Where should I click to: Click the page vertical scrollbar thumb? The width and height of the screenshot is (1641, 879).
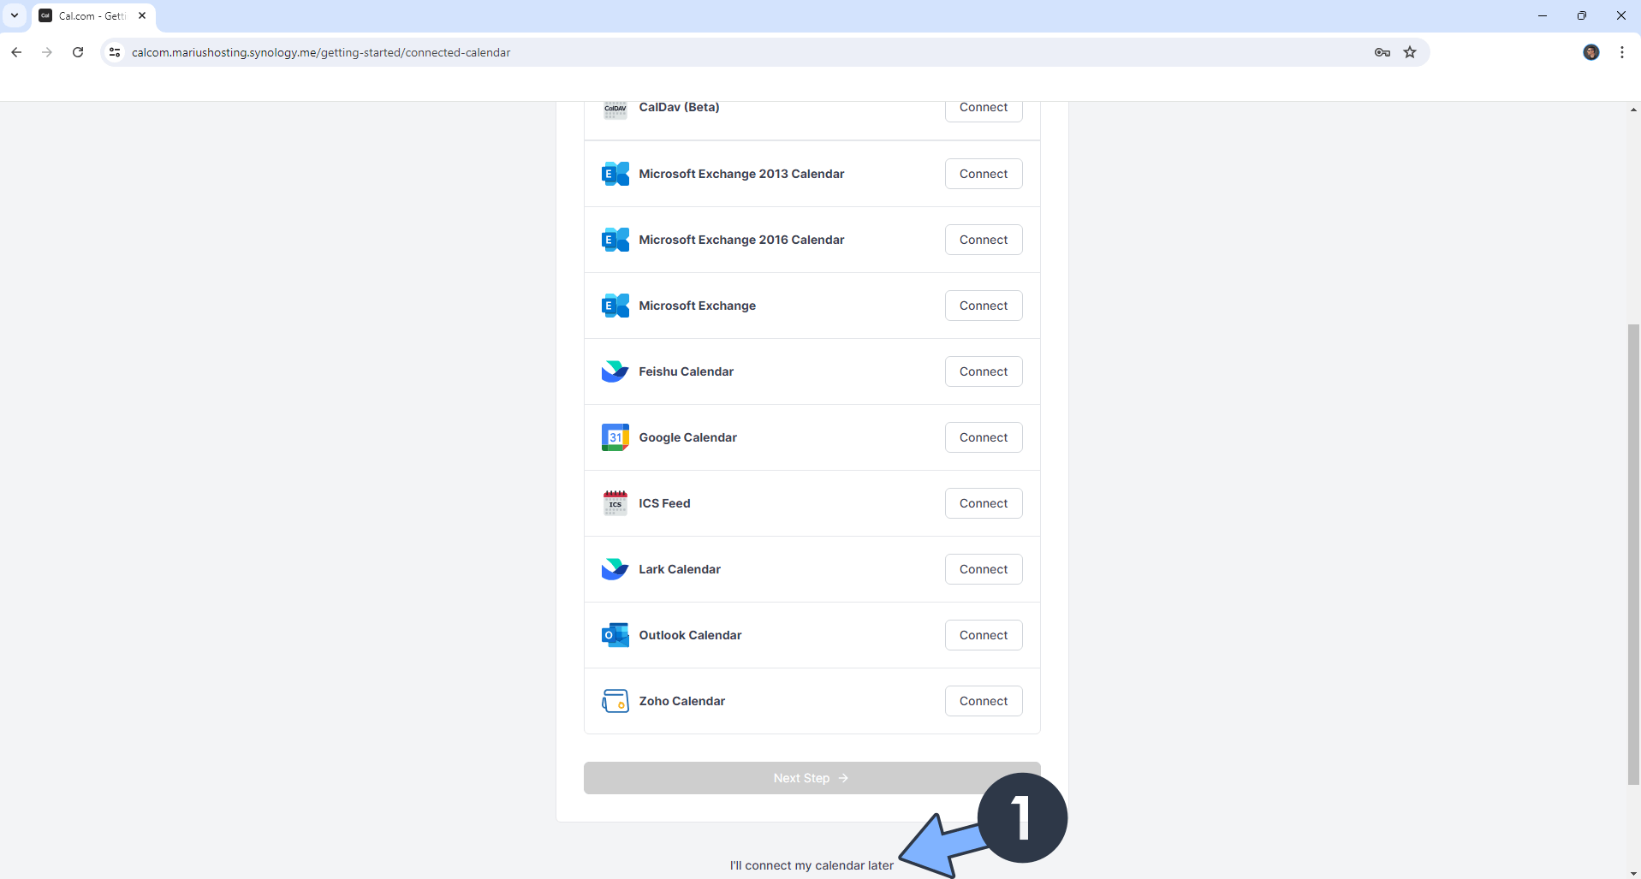[x=1633, y=554]
